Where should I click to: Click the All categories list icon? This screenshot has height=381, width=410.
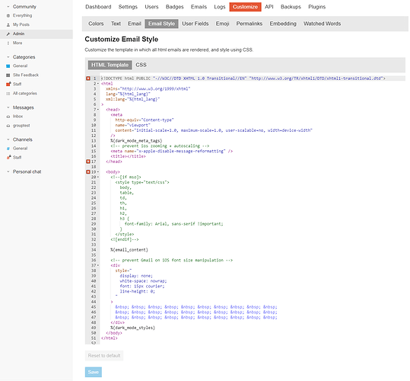click(8, 94)
